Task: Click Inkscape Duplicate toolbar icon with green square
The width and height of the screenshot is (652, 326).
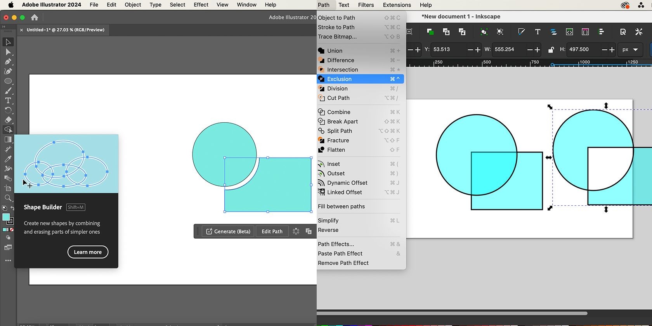Action: click(x=430, y=32)
